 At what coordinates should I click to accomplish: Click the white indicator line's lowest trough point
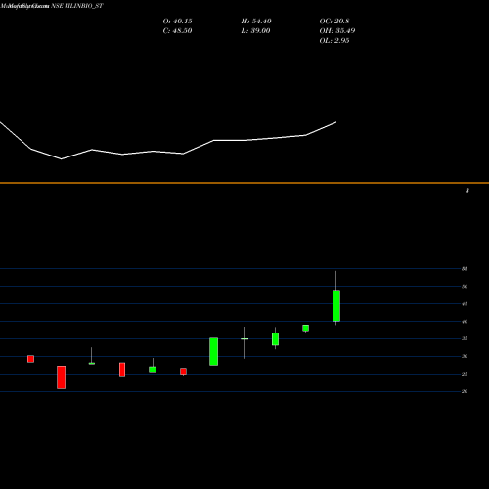(62, 159)
